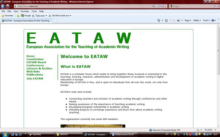
Task: Open the Edit menu
Action: [9, 11]
